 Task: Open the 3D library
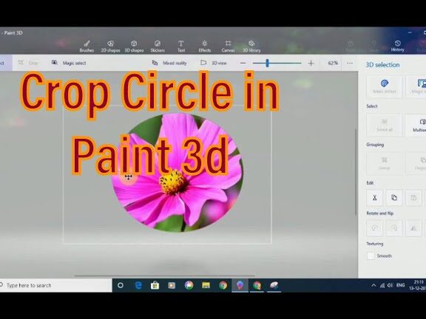click(x=251, y=46)
